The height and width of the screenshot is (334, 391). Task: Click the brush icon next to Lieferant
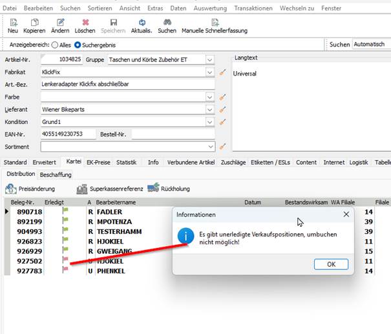[x=222, y=110]
